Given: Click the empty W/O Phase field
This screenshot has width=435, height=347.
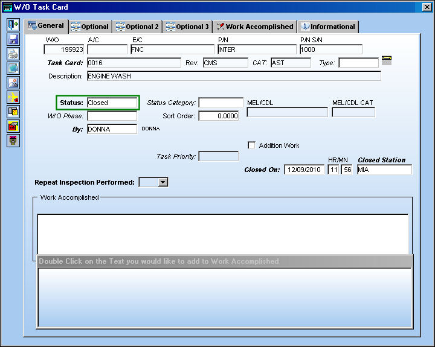Looking at the screenshot, I should pos(112,116).
